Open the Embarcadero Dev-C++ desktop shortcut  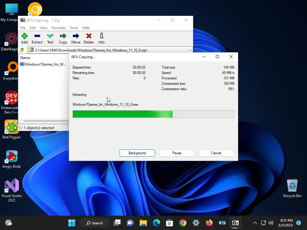pos(10,102)
